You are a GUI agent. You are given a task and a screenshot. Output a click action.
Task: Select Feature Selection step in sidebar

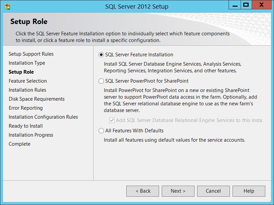[x=28, y=81]
